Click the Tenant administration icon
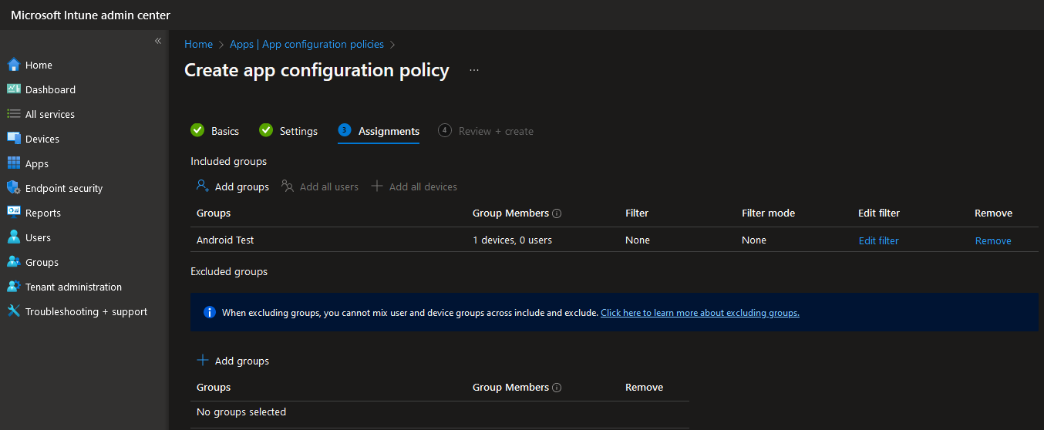 13,287
